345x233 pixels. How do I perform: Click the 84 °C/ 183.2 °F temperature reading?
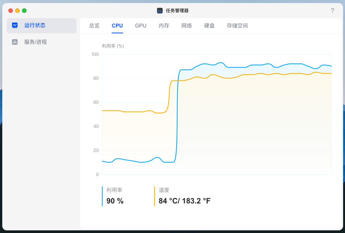(x=185, y=201)
